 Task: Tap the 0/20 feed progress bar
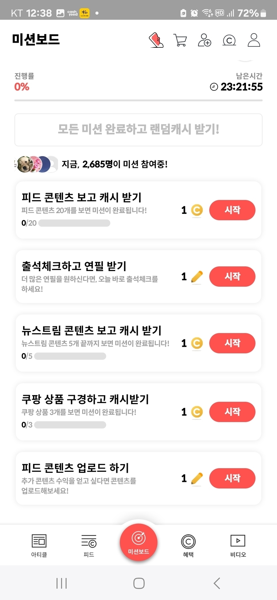coord(74,223)
